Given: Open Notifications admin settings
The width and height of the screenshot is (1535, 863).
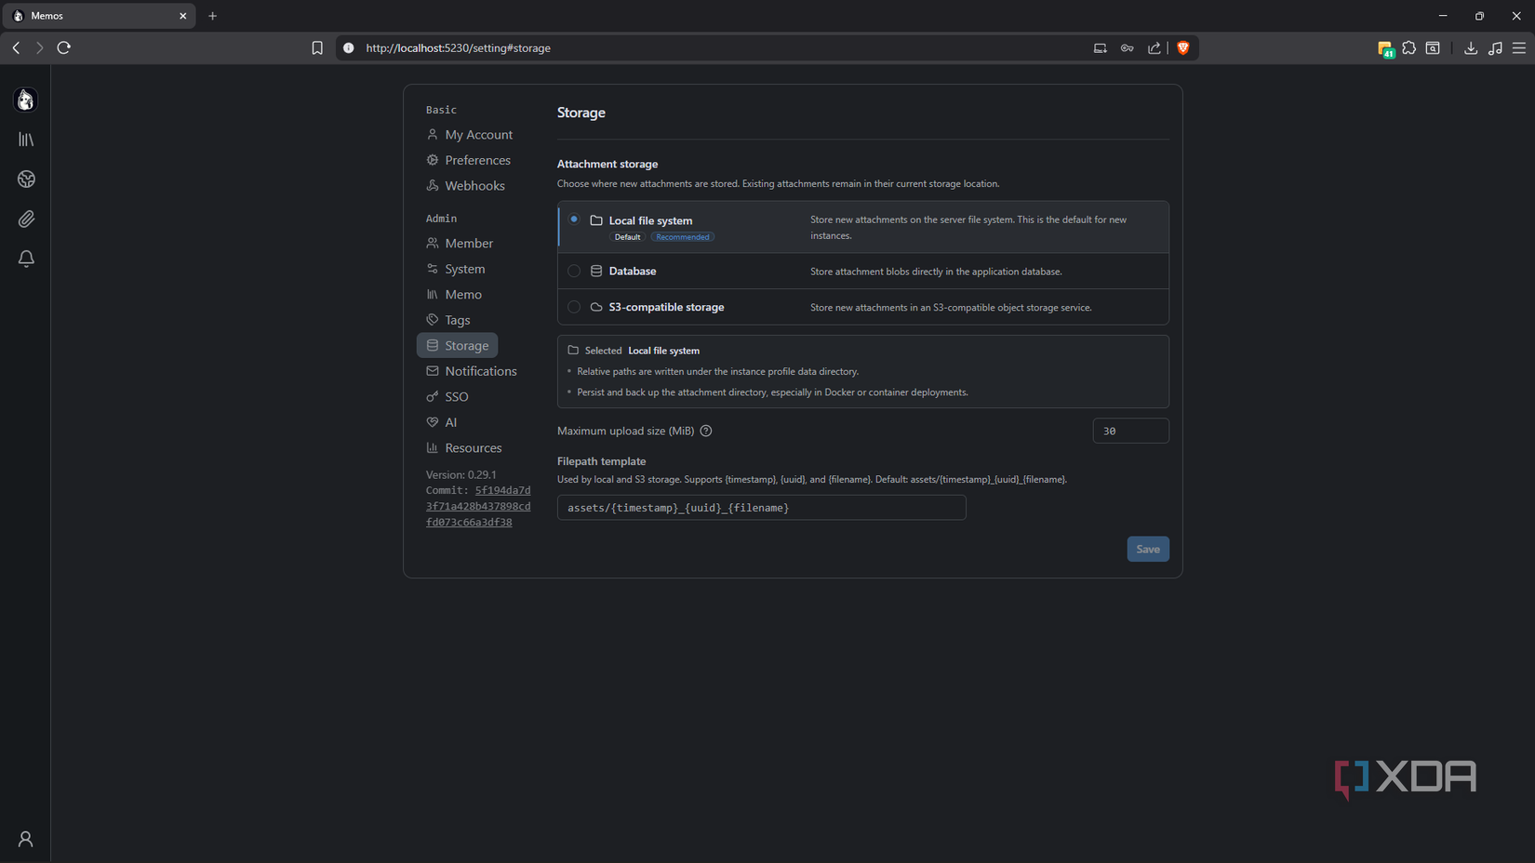Looking at the screenshot, I should (472, 371).
